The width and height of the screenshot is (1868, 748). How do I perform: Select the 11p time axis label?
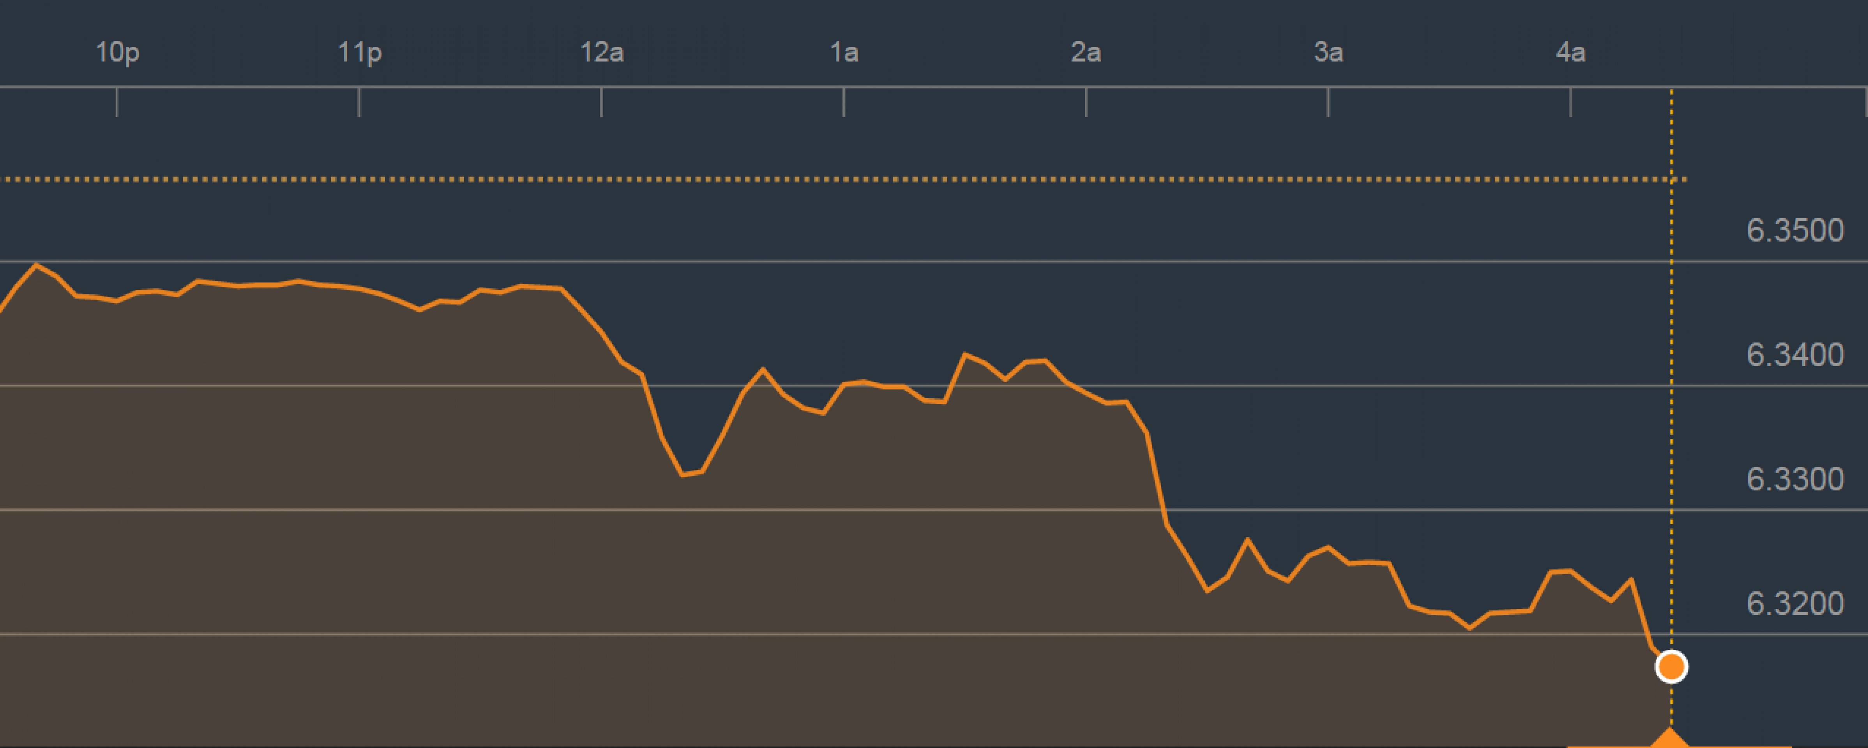click(359, 52)
